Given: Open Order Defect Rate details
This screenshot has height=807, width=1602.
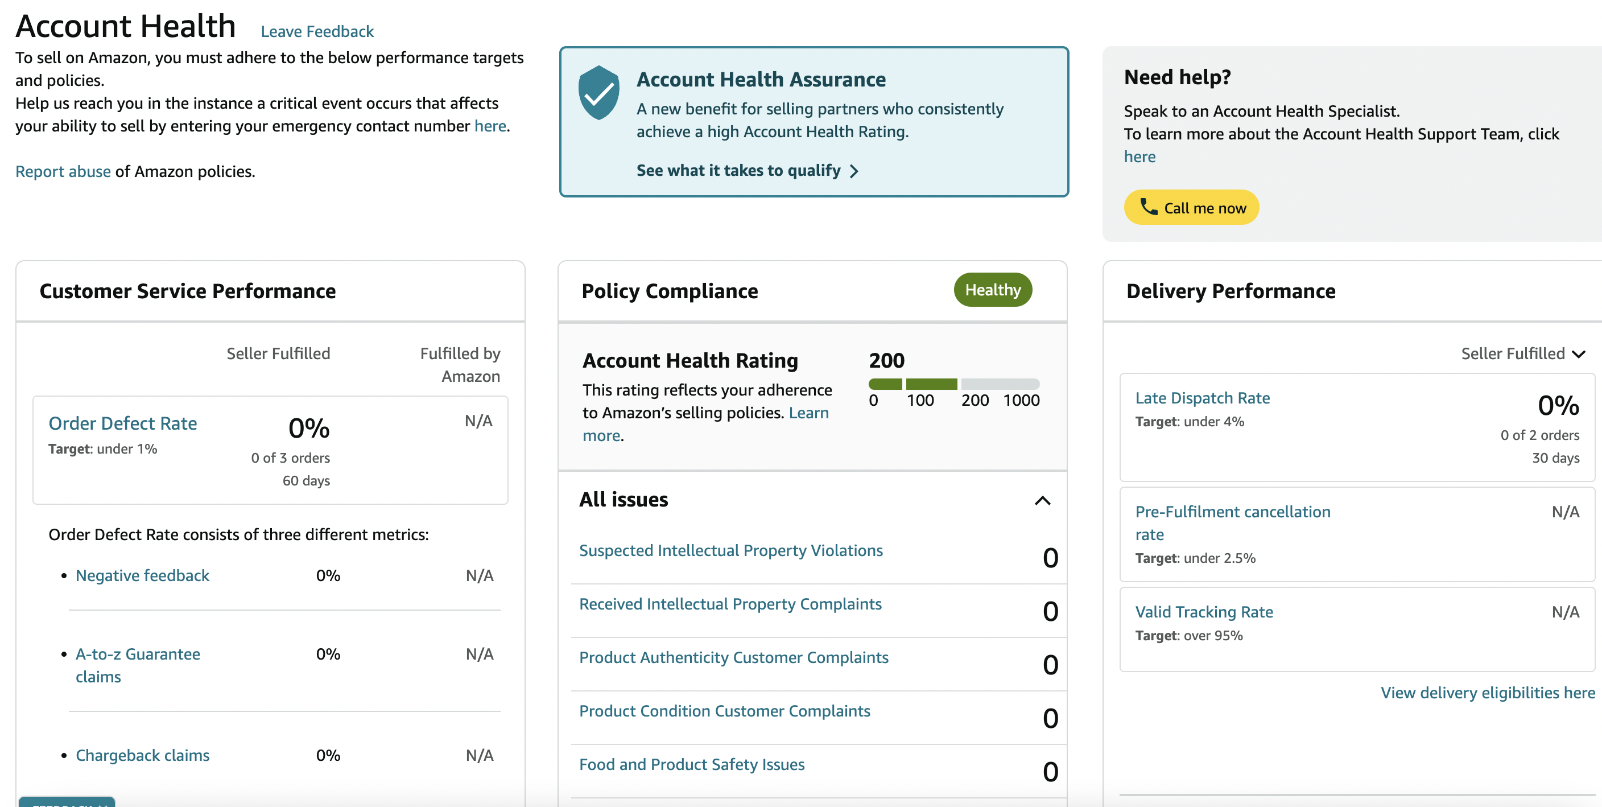Looking at the screenshot, I should point(122,423).
